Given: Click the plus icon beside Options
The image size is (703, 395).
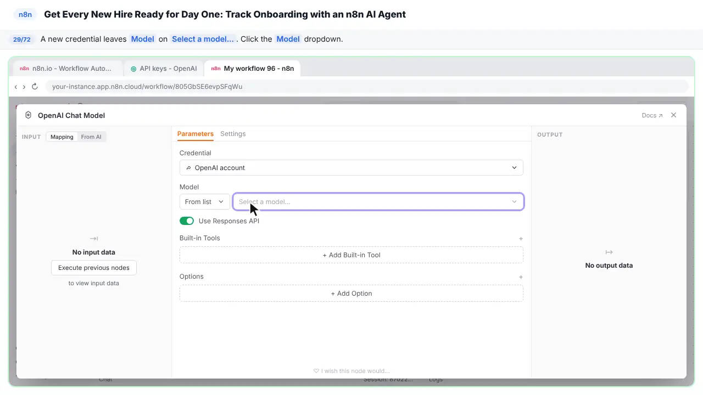Looking at the screenshot, I should click(521, 277).
